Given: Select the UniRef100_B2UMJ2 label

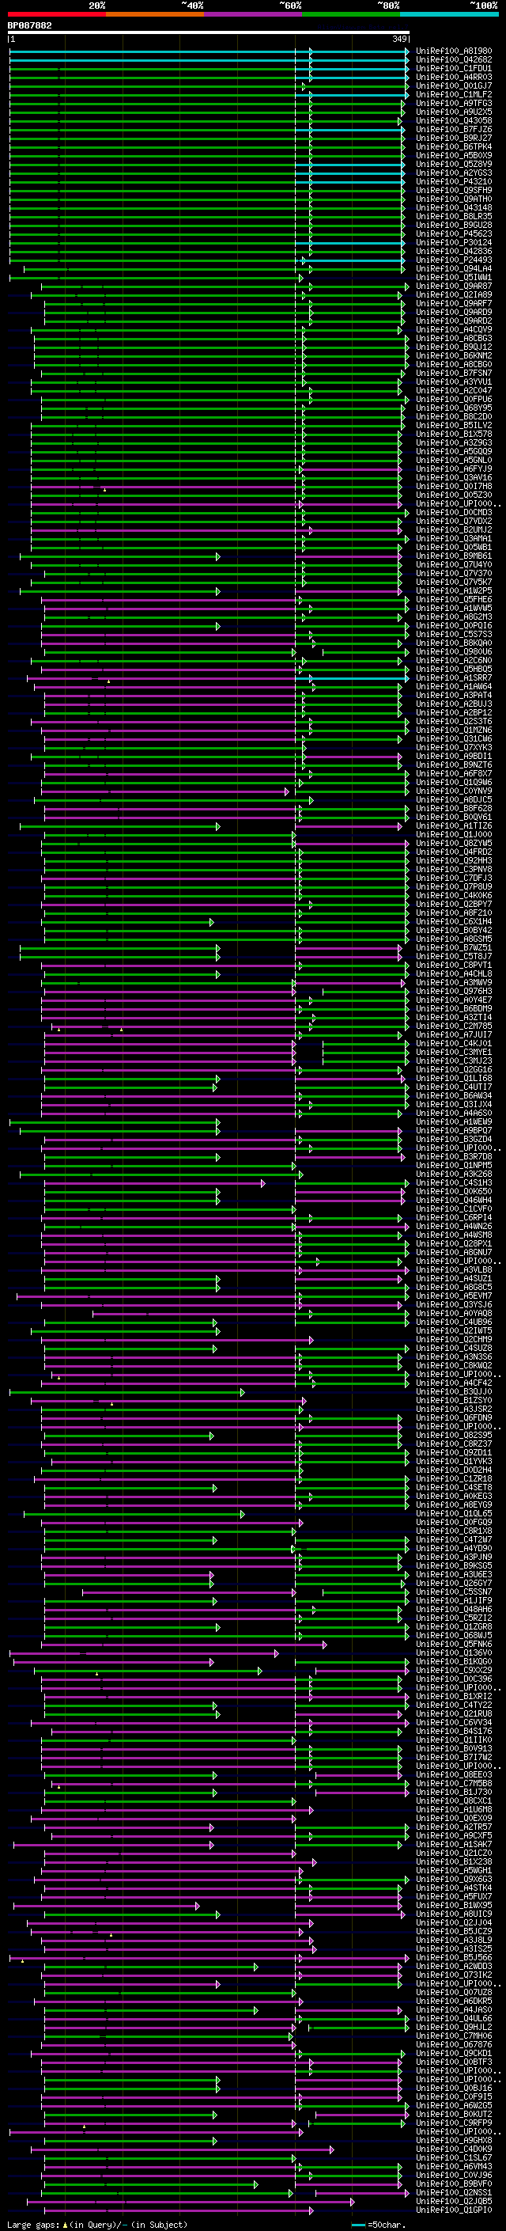Looking at the screenshot, I should [454, 529].
